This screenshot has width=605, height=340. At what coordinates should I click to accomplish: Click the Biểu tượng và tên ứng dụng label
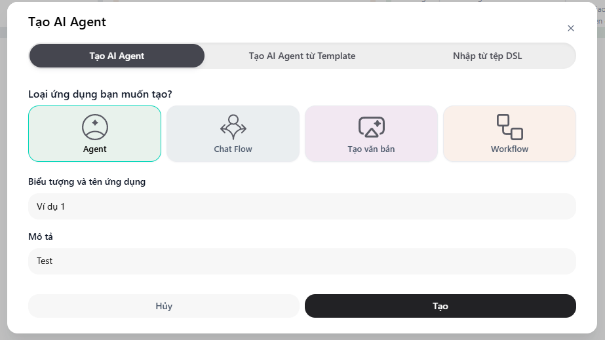(x=87, y=181)
